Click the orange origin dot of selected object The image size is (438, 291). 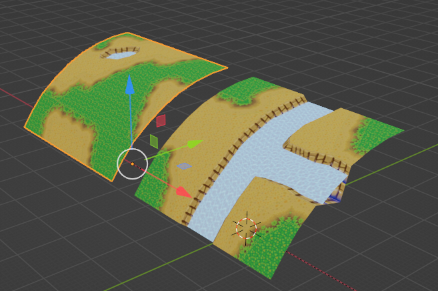pos(133,164)
